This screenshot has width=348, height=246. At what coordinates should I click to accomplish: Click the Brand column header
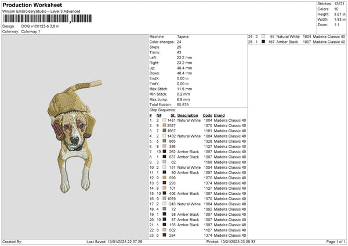click(x=219, y=115)
